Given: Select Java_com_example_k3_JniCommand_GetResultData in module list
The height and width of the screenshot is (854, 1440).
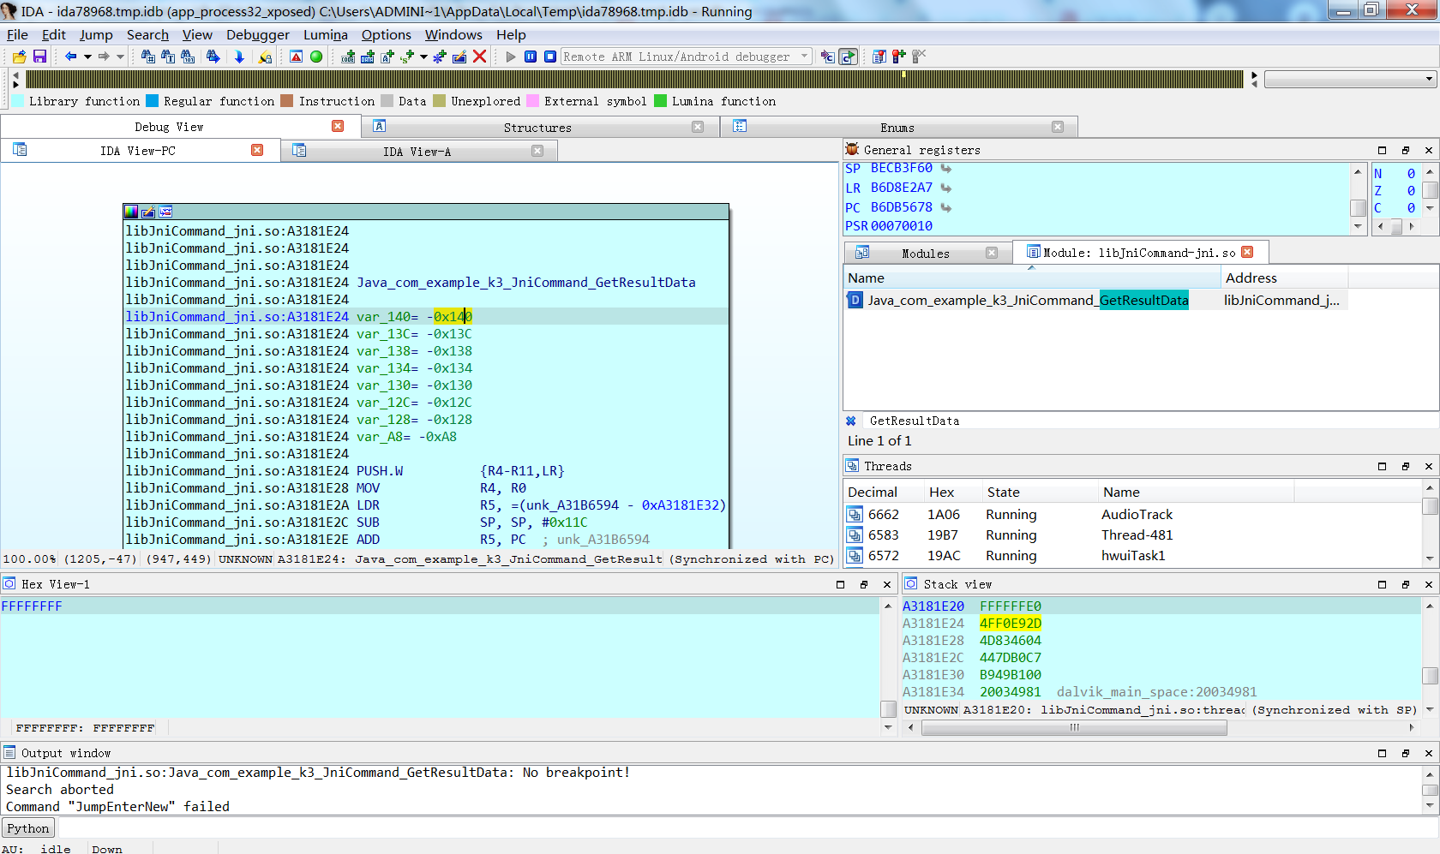Looking at the screenshot, I should [x=1027, y=301].
